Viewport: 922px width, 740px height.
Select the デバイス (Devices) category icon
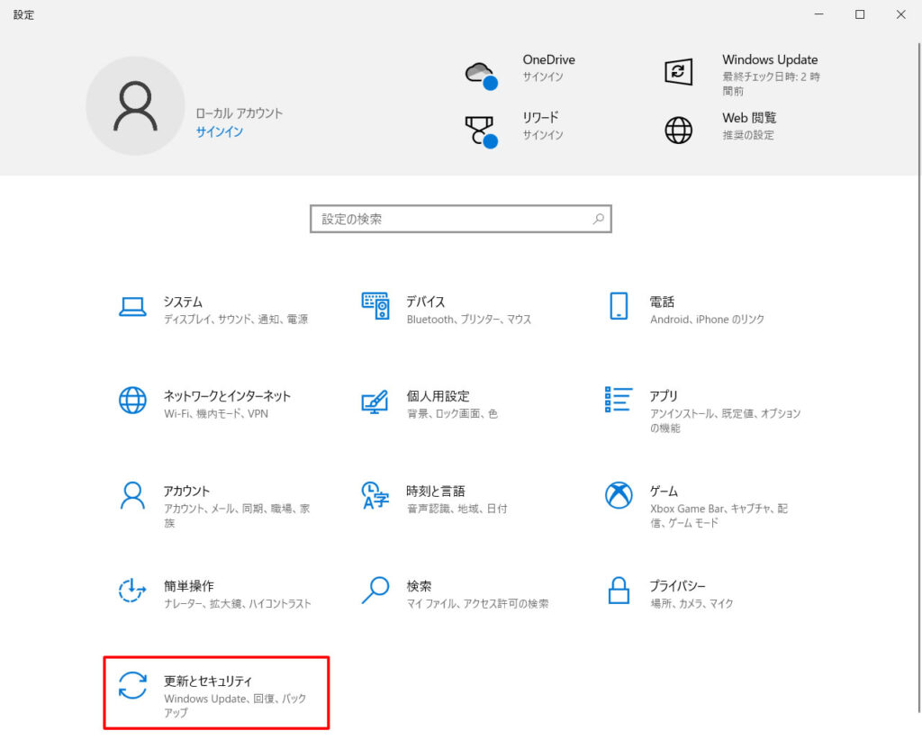click(x=375, y=306)
